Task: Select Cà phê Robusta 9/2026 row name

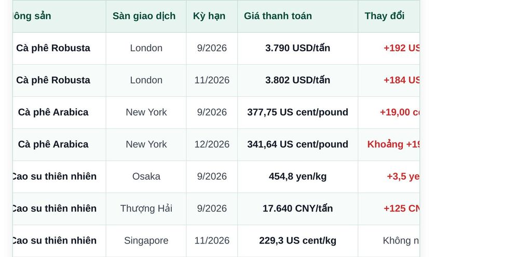Action: point(53,48)
